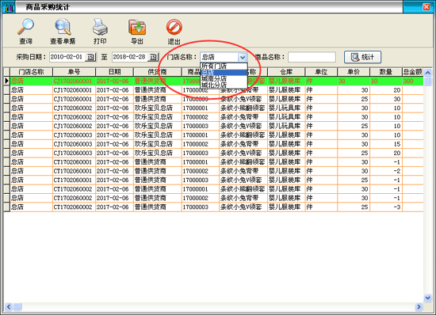Click the 数量 column header
The image size is (436, 315).
coord(386,72)
